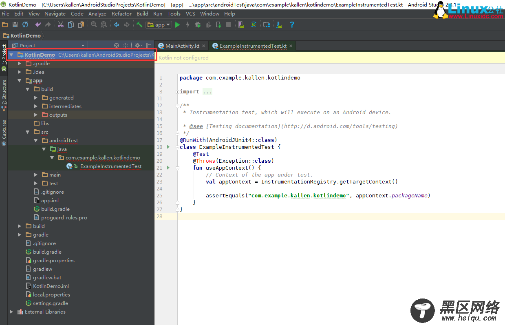Viewport: 505px width, 325px height.
Task: Click the Synchronize toolbar icon
Action: coord(25,25)
